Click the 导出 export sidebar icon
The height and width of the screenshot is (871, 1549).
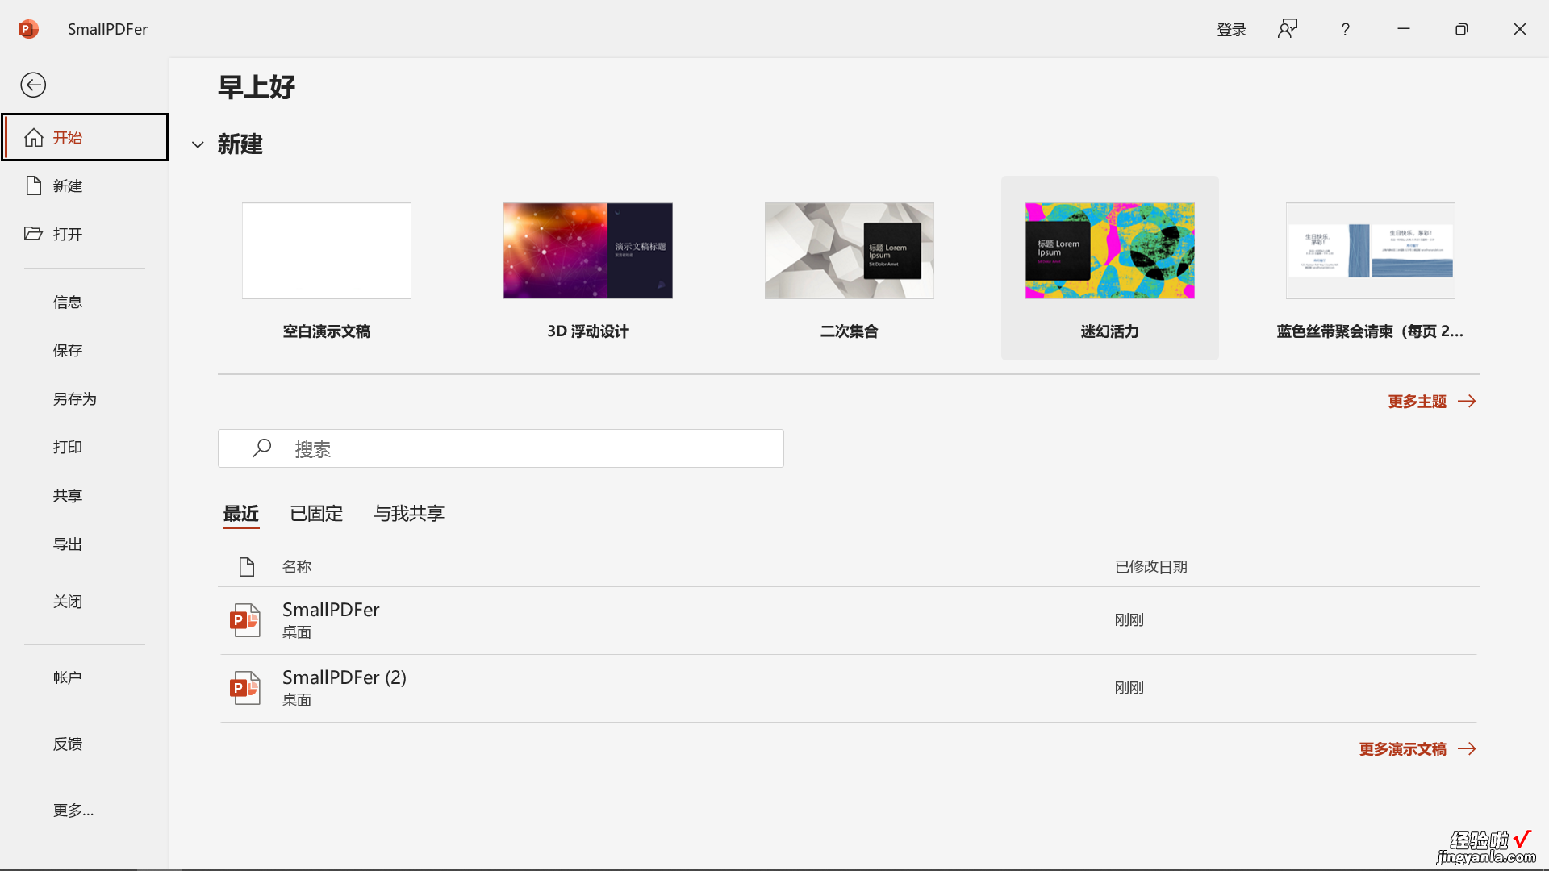coord(67,543)
